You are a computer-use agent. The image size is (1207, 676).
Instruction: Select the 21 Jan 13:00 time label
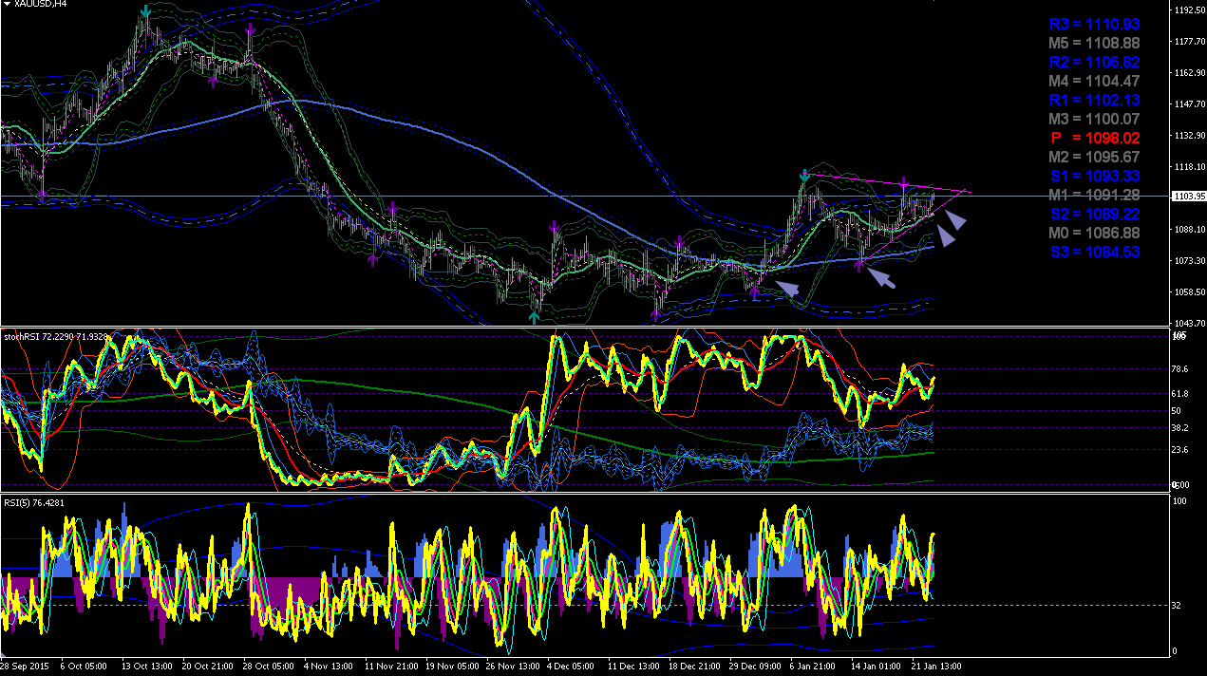935,666
